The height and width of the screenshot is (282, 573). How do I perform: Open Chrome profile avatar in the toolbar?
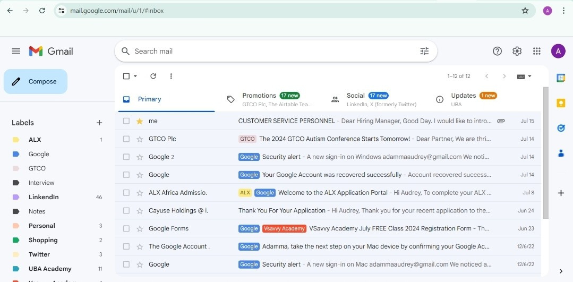pyautogui.click(x=547, y=11)
